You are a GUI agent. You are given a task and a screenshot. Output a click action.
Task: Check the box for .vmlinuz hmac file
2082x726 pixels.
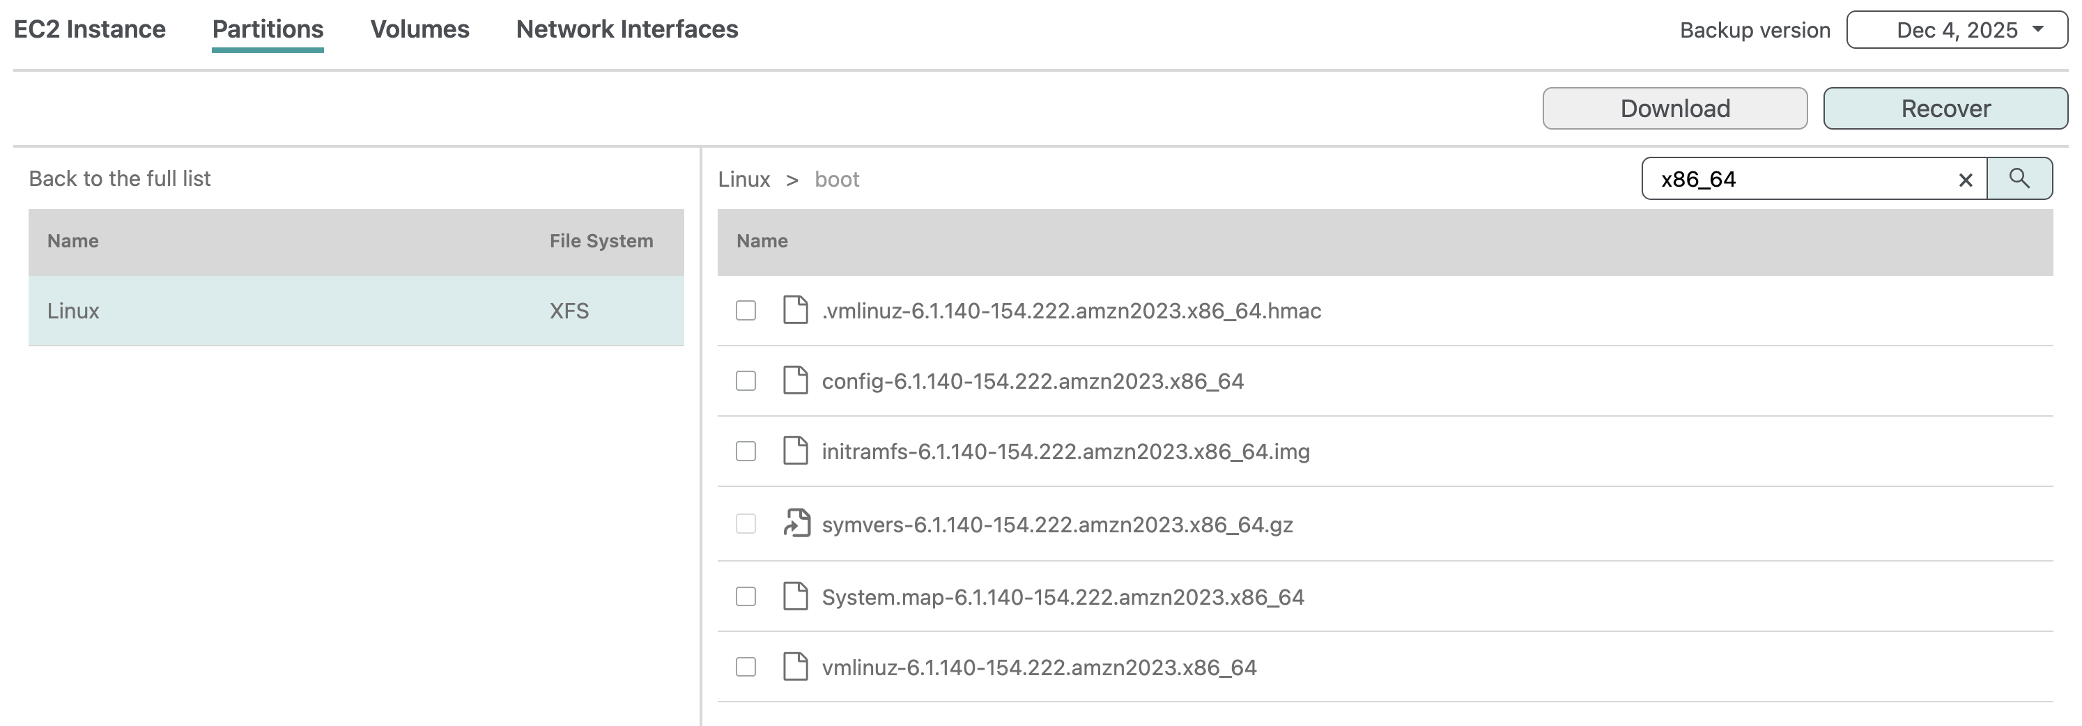(x=745, y=311)
